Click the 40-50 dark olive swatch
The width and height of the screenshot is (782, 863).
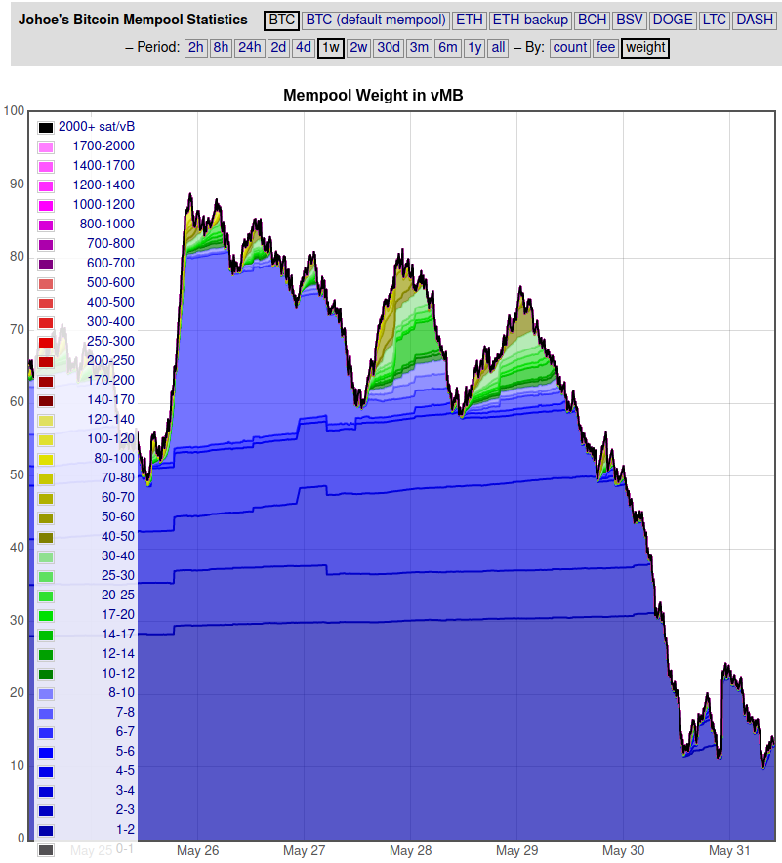46,538
